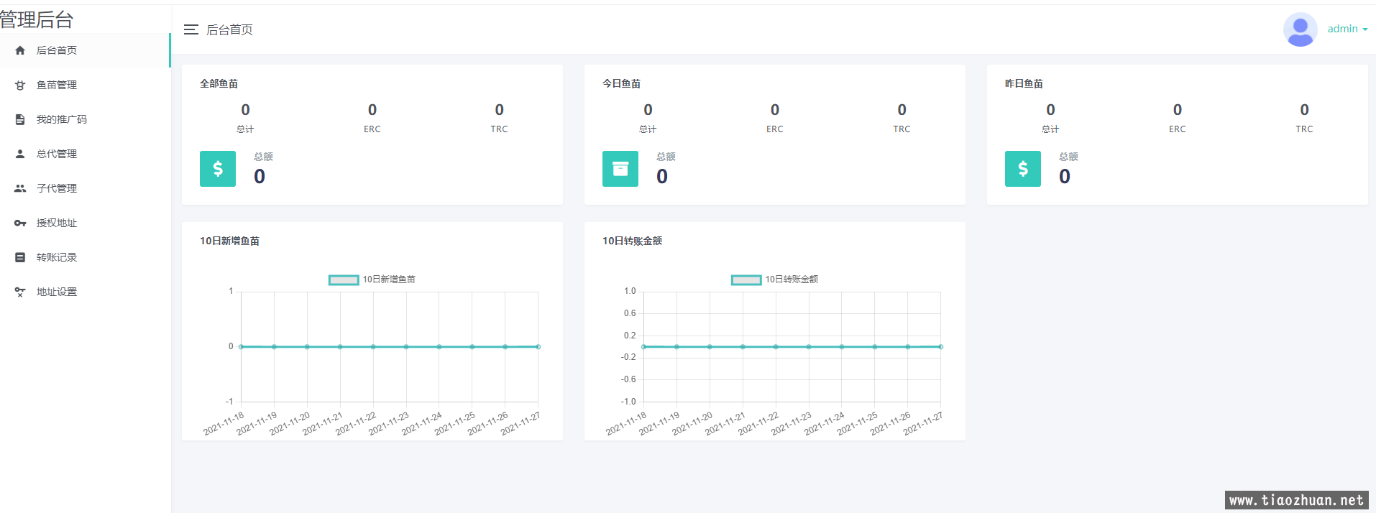The image size is (1376, 513).
Task: Open 后台首页 in the sidebar
Action: click(x=85, y=50)
